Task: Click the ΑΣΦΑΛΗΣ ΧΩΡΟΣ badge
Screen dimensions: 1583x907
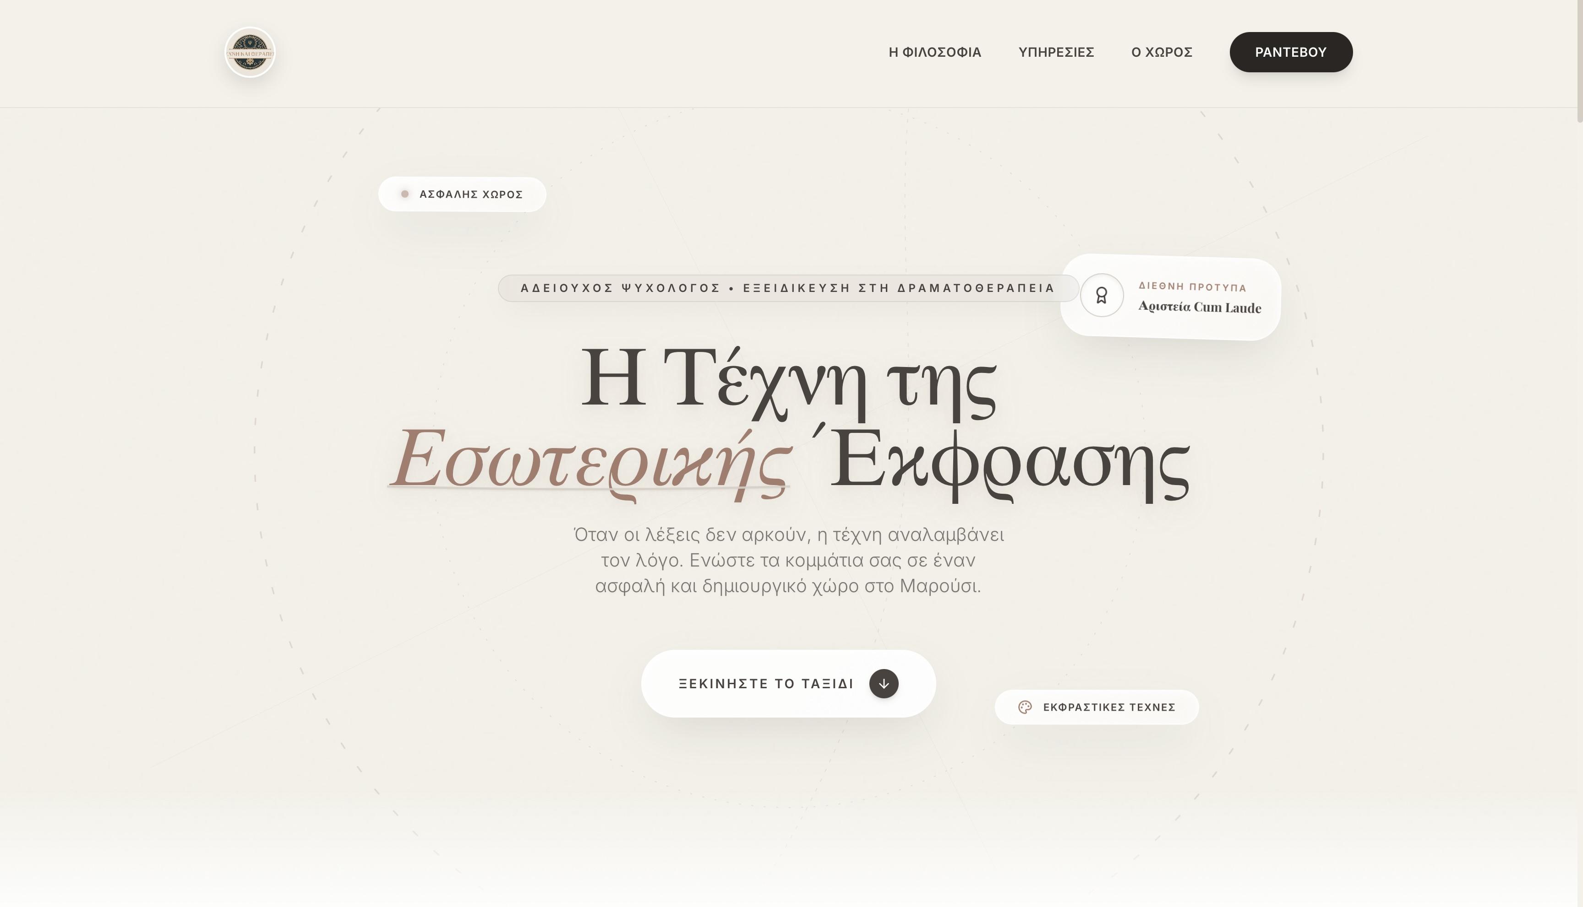Action: (462, 194)
